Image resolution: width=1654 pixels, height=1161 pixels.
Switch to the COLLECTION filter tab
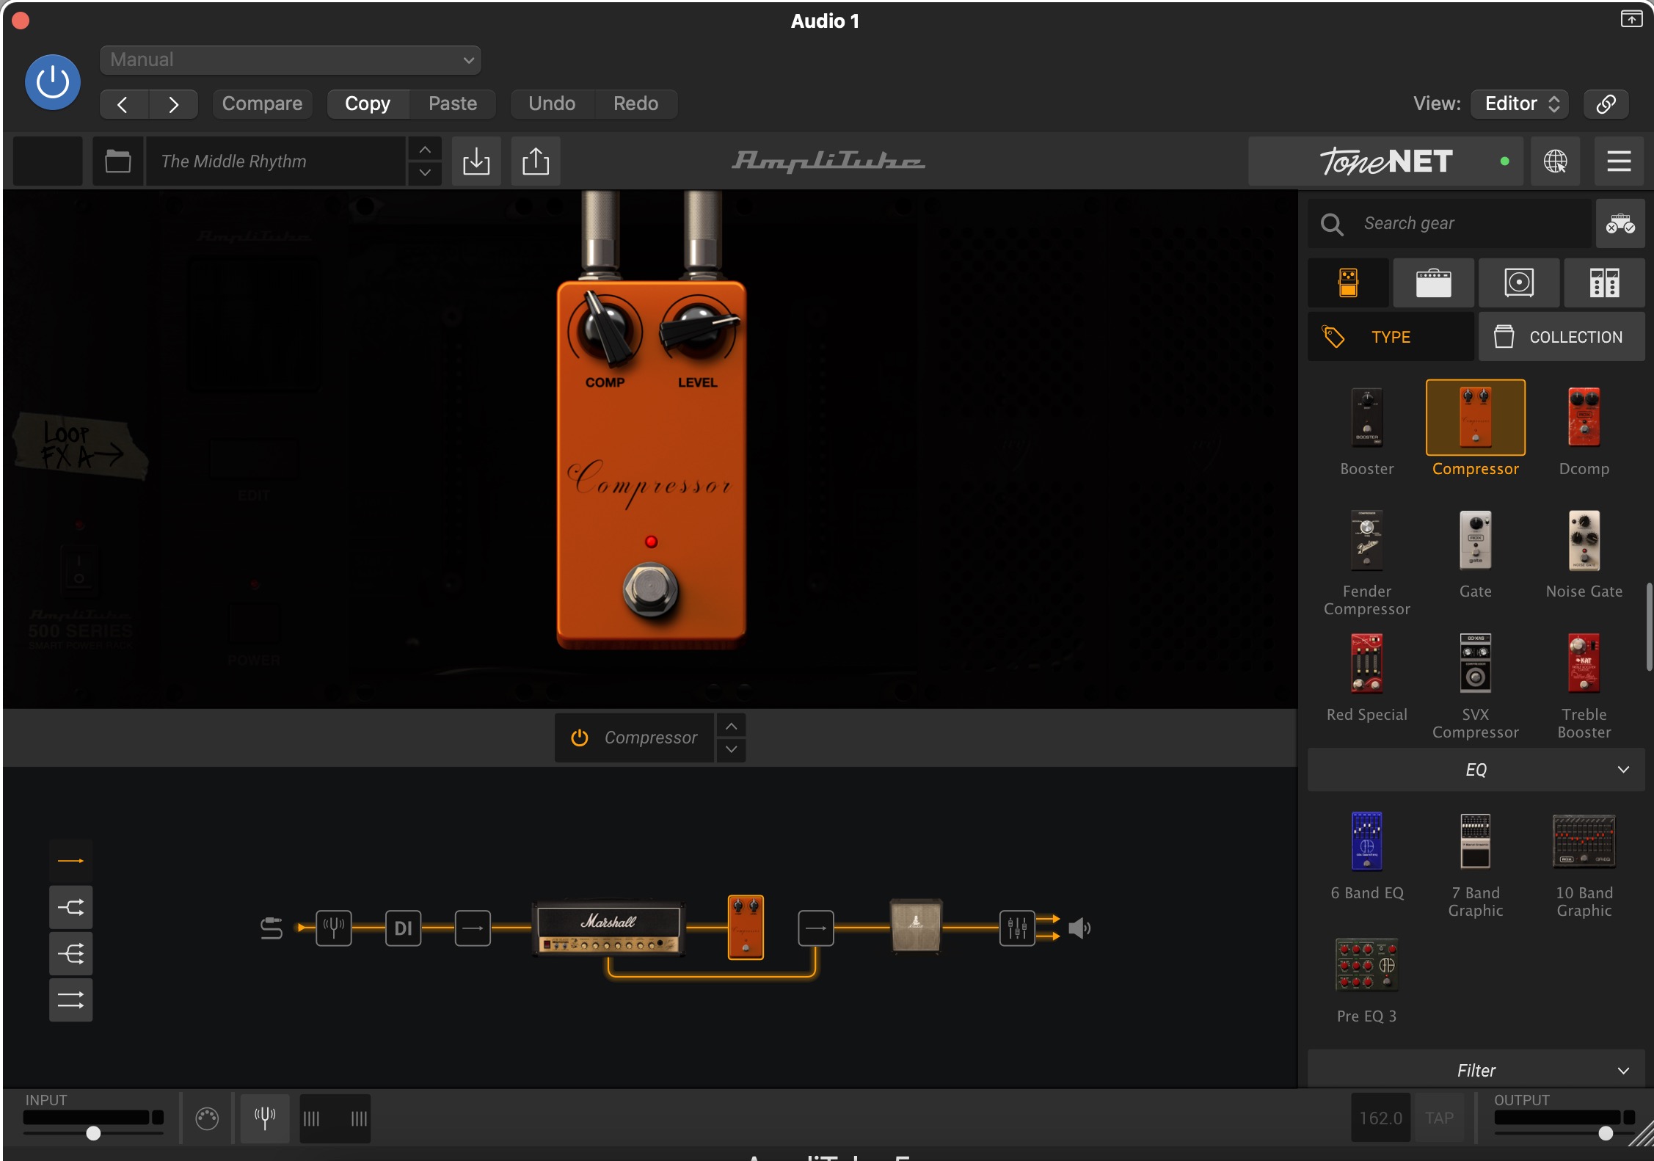click(1562, 337)
